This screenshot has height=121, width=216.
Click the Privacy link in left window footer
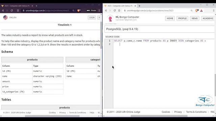point(62,113)
